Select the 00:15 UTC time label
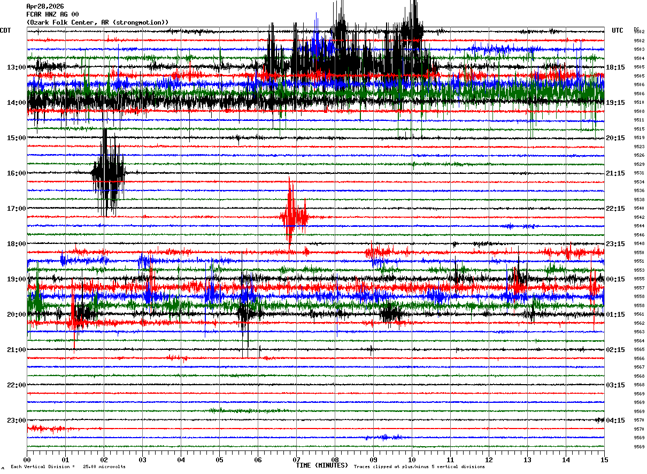 (x=615, y=279)
